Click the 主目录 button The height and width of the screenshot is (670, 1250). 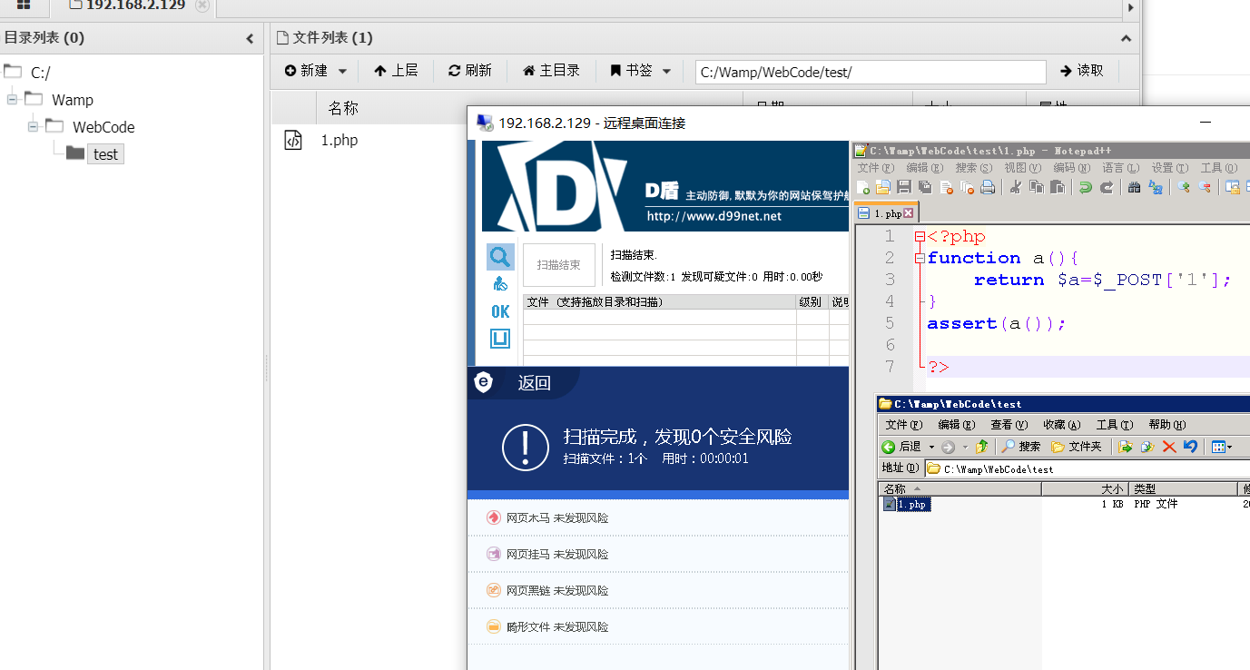click(551, 71)
